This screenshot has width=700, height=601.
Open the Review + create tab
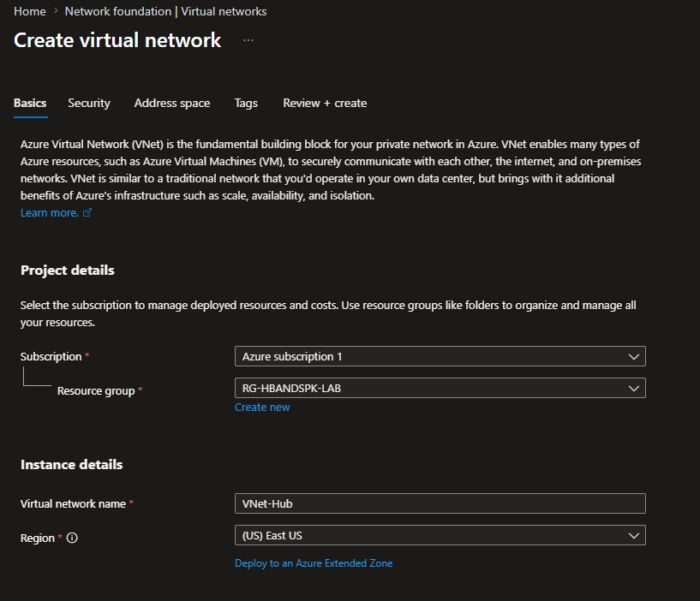pyautogui.click(x=325, y=103)
